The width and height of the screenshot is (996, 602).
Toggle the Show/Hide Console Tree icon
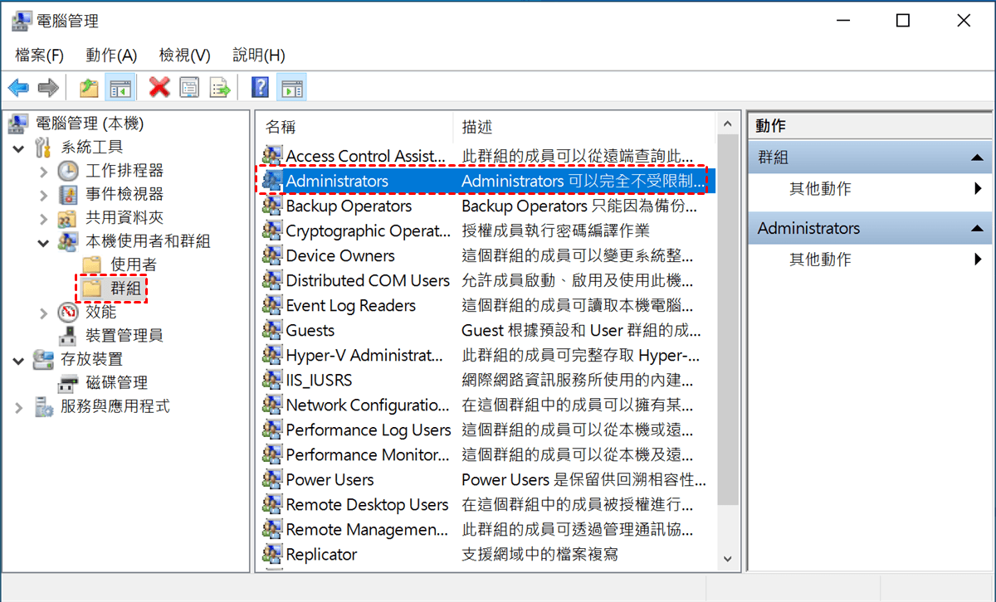(x=120, y=87)
